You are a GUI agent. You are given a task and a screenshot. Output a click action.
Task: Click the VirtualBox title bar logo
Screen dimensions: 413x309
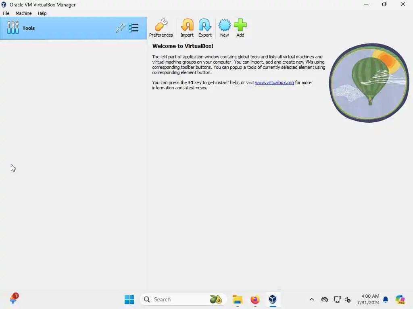[x=4, y=4]
